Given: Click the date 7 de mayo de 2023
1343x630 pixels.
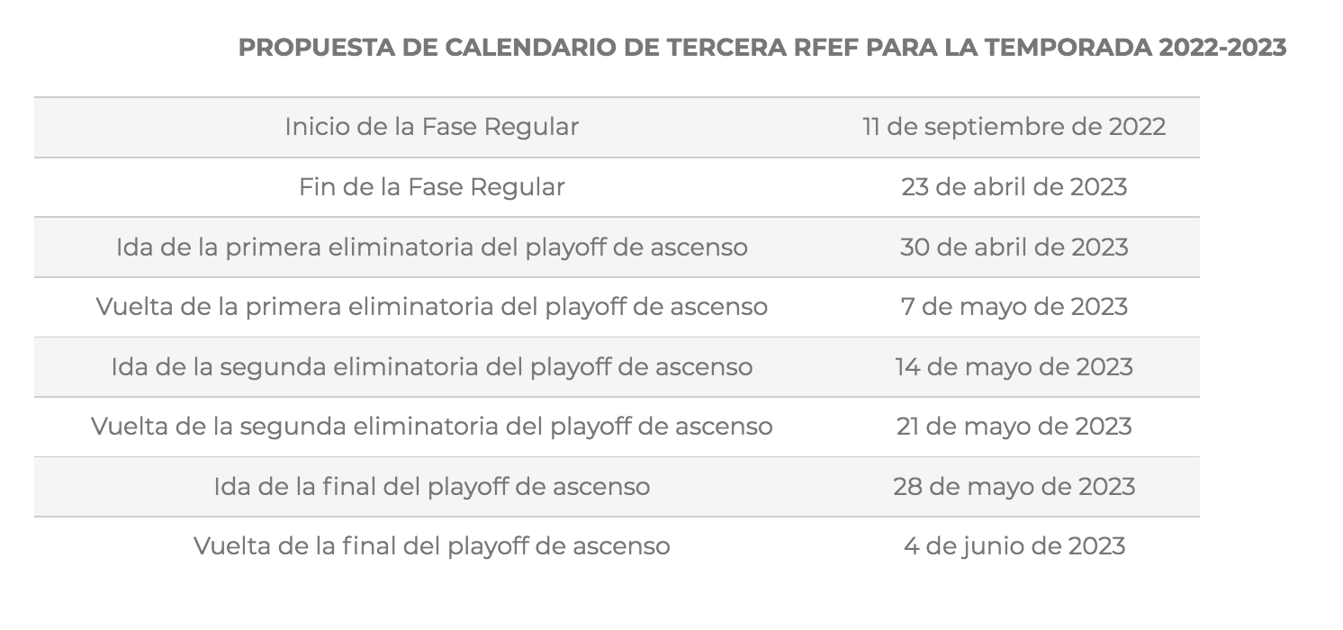Looking at the screenshot, I should click(x=1014, y=307).
